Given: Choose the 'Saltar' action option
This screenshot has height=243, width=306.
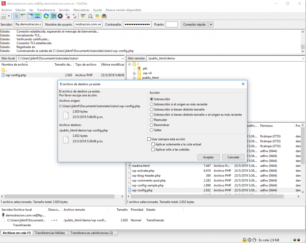Looking at the screenshot, I should point(152,130).
